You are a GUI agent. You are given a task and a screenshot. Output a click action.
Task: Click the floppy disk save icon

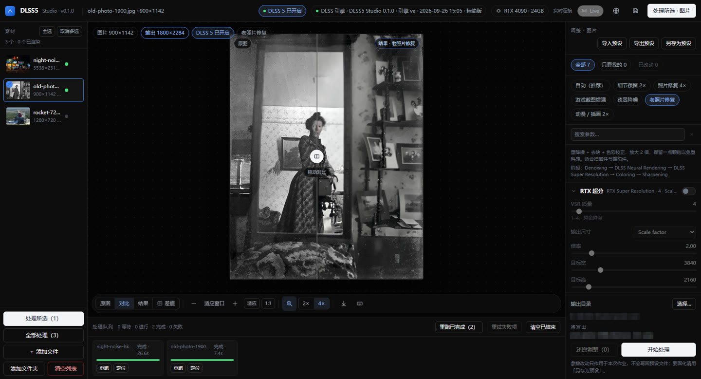pyautogui.click(x=635, y=11)
